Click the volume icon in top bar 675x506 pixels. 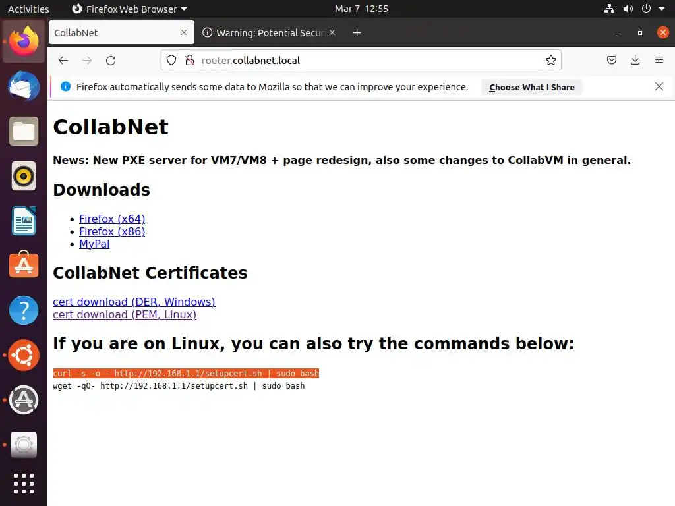(628, 9)
